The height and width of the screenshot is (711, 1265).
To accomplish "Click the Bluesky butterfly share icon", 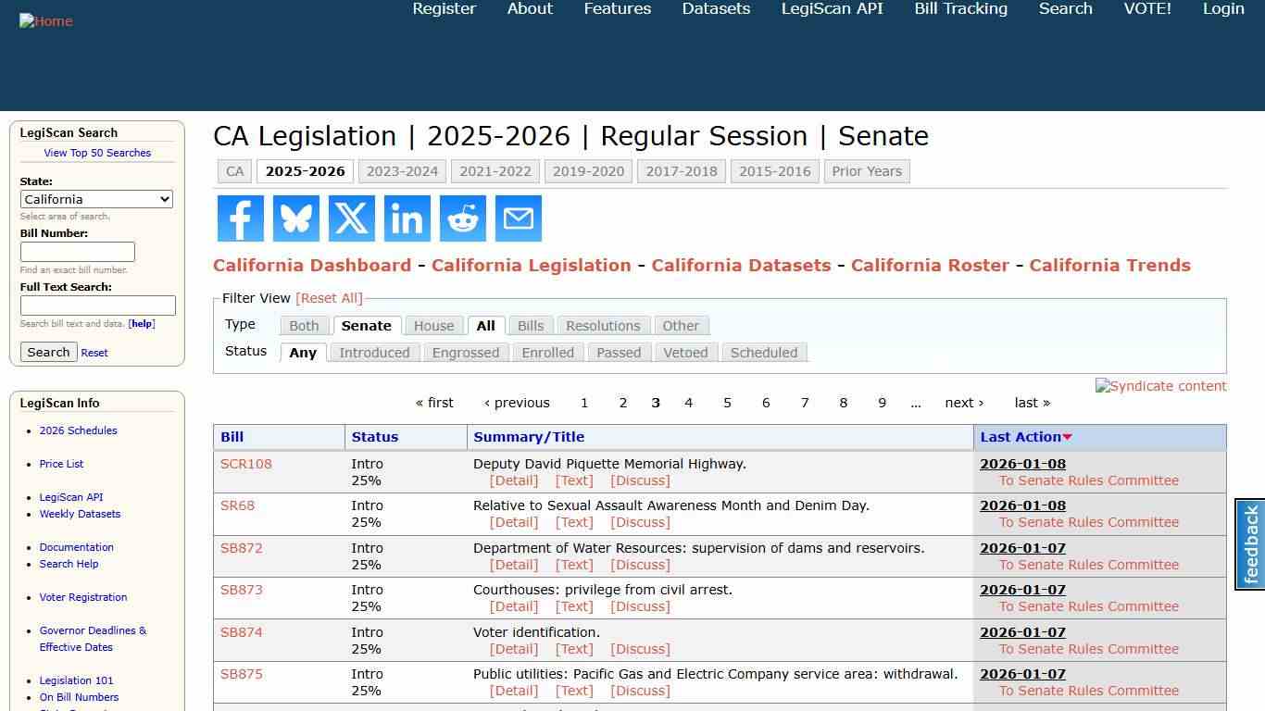I will pos(295,218).
